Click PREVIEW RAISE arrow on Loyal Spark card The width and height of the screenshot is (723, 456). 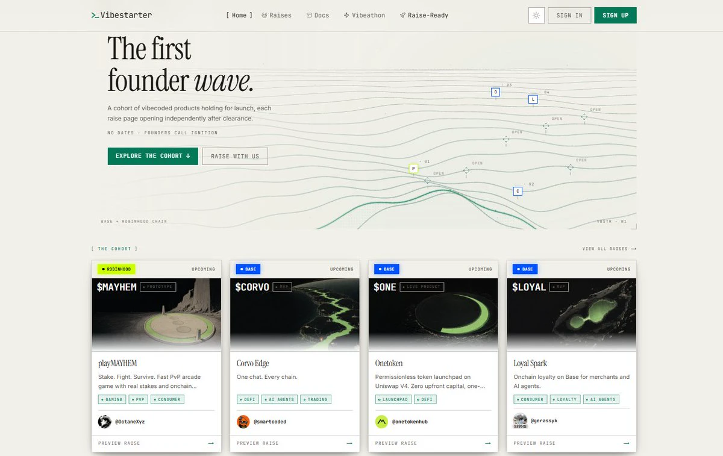(627, 443)
